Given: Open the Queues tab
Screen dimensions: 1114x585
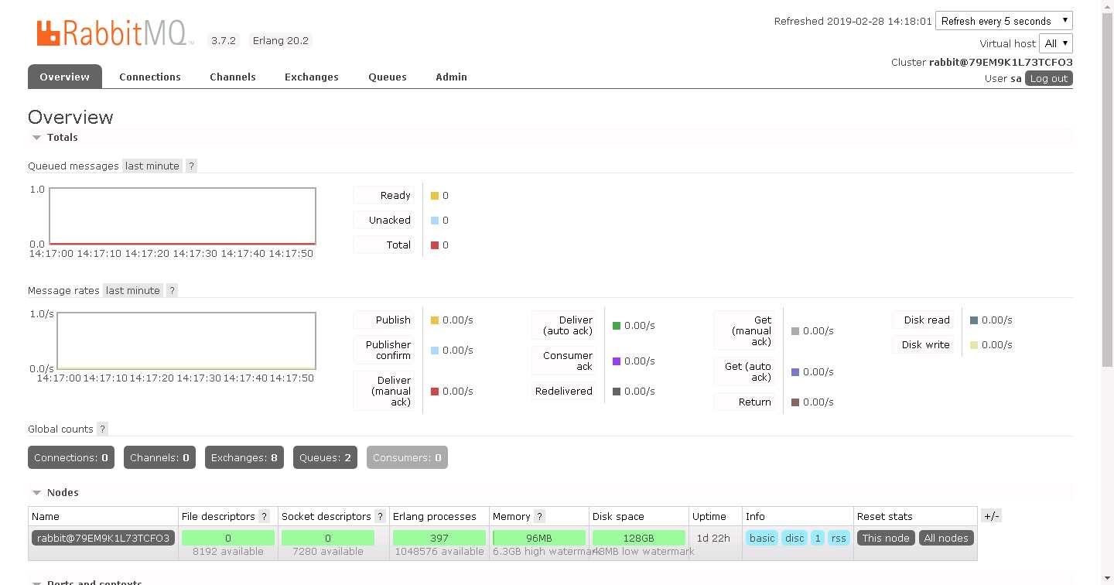Looking at the screenshot, I should point(388,77).
